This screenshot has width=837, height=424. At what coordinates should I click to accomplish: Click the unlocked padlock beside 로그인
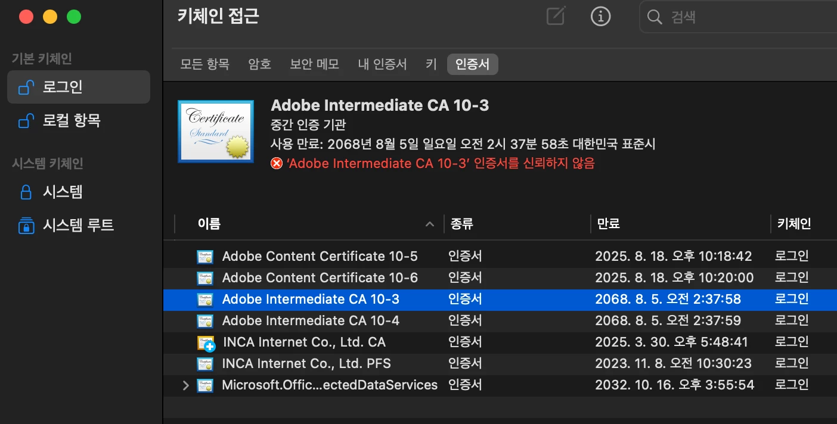(x=26, y=88)
